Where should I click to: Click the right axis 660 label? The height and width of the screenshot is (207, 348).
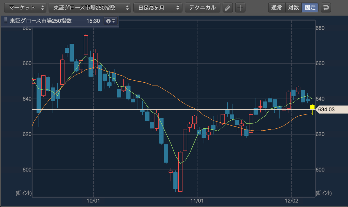tap(320, 63)
